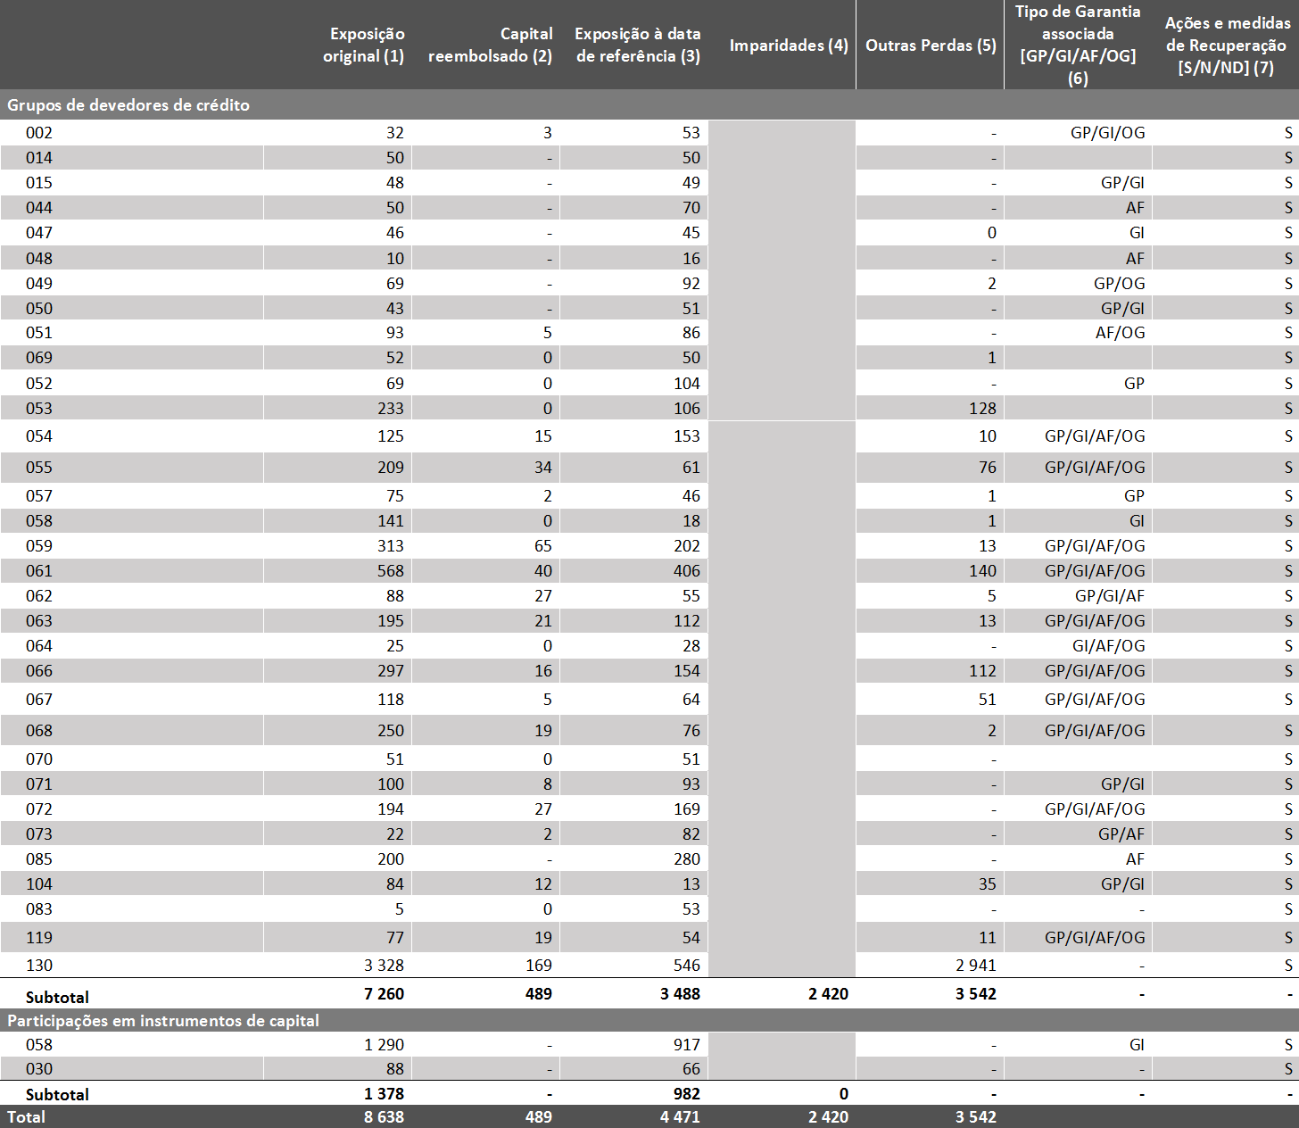
Task: Click the 'Tipo de Garantia associada' header
Action: [x=1078, y=45]
